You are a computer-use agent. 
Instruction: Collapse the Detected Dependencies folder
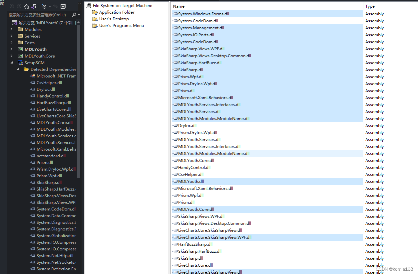click(17, 69)
